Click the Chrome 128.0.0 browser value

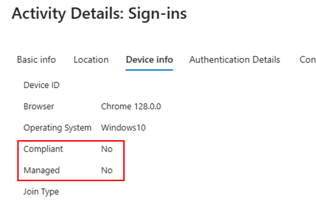click(131, 106)
